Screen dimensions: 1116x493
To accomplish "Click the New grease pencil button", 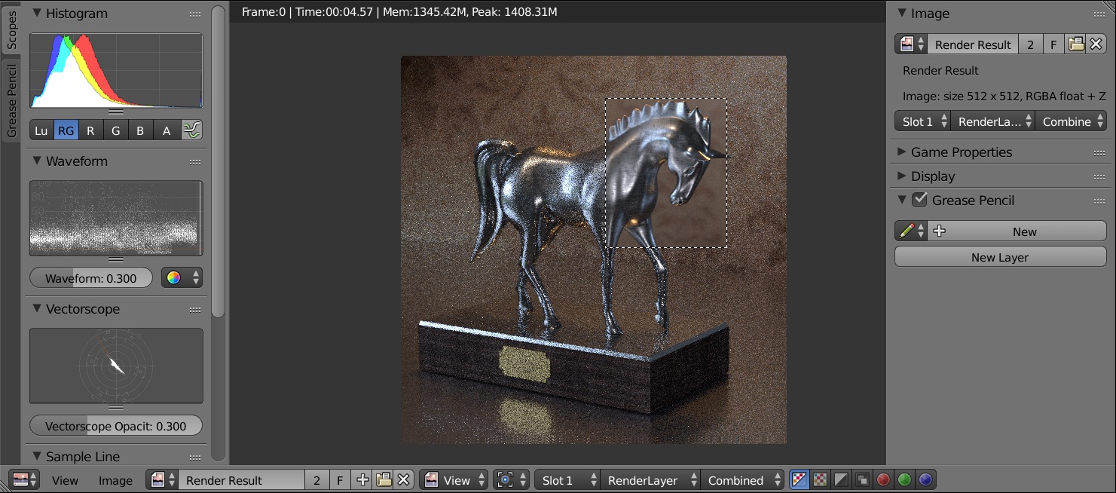I will (1017, 231).
